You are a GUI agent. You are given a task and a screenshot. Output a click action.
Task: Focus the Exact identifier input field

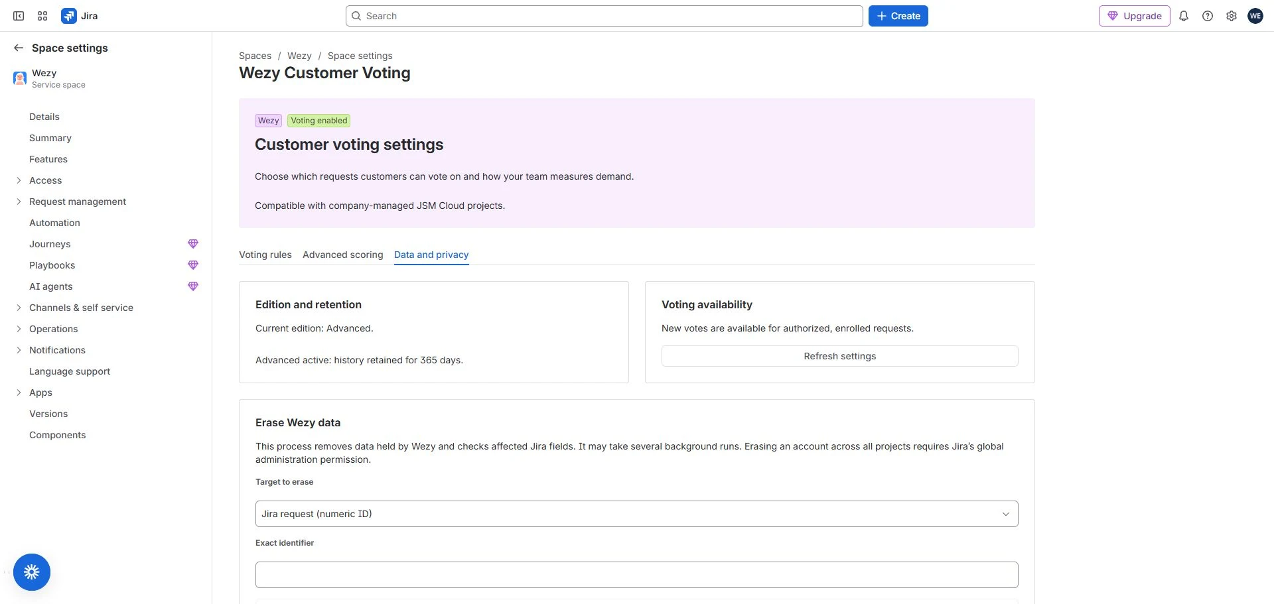click(637, 575)
